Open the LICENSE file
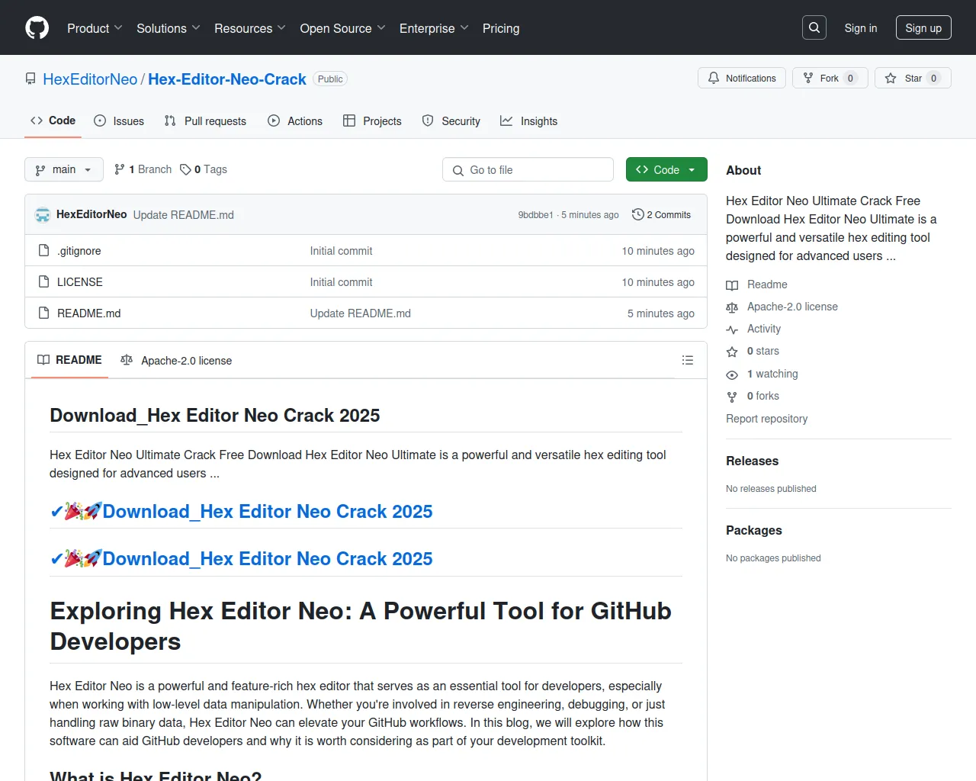The width and height of the screenshot is (976, 781). (x=80, y=282)
